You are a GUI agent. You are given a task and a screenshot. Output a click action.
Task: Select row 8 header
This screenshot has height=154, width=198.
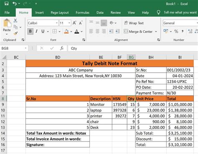(3, 98)
